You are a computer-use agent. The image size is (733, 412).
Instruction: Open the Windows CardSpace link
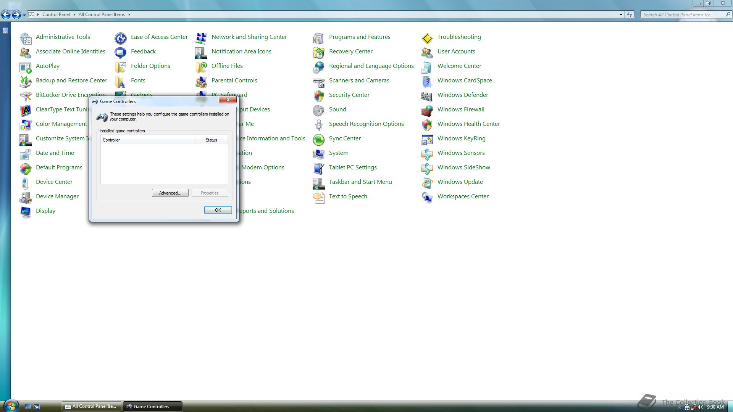[x=465, y=80]
